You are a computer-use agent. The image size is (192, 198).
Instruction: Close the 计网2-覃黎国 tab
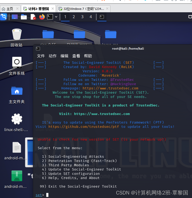pos(53,9)
